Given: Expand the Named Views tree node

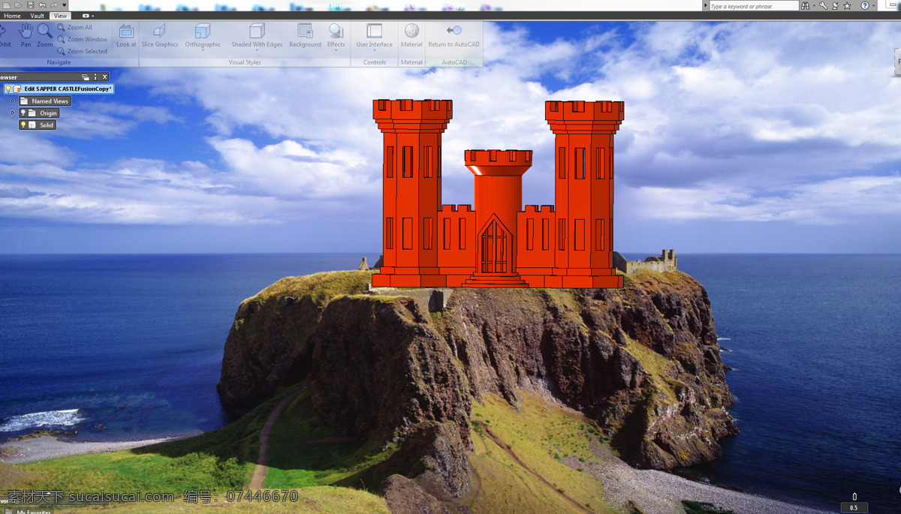Looking at the screenshot, I should [13, 101].
